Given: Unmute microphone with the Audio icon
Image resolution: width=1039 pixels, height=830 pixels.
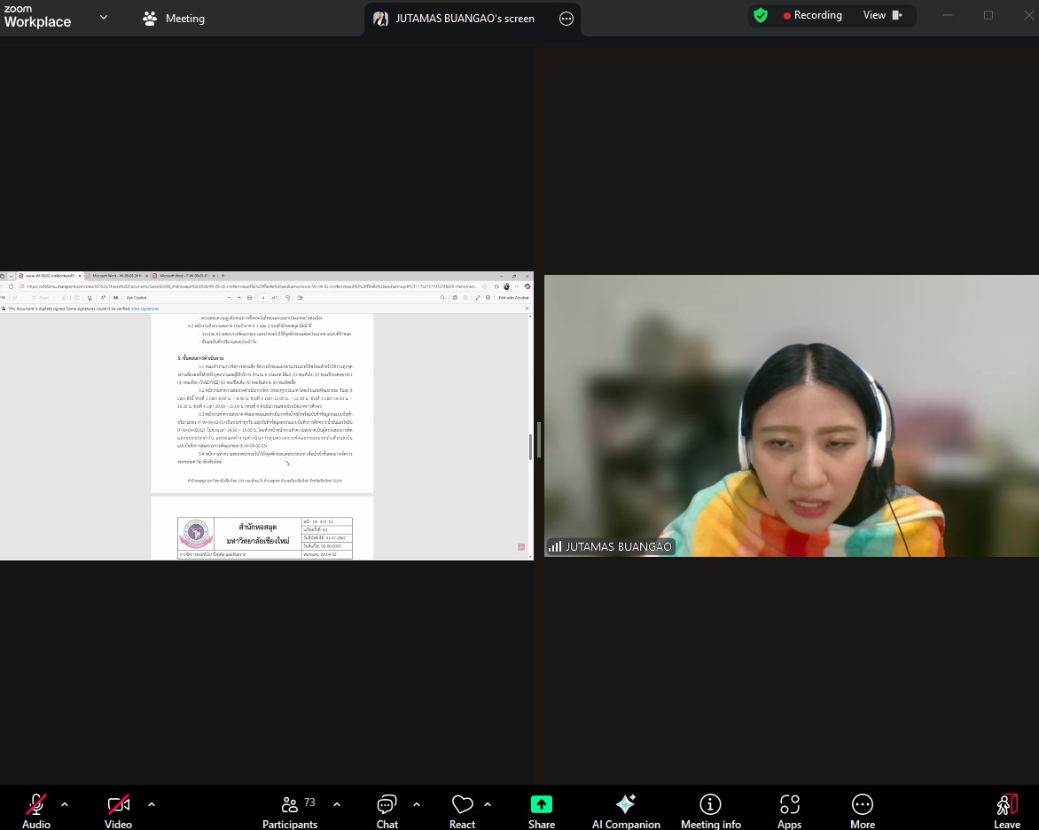Looking at the screenshot, I should pyautogui.click(x=35, y=805).
